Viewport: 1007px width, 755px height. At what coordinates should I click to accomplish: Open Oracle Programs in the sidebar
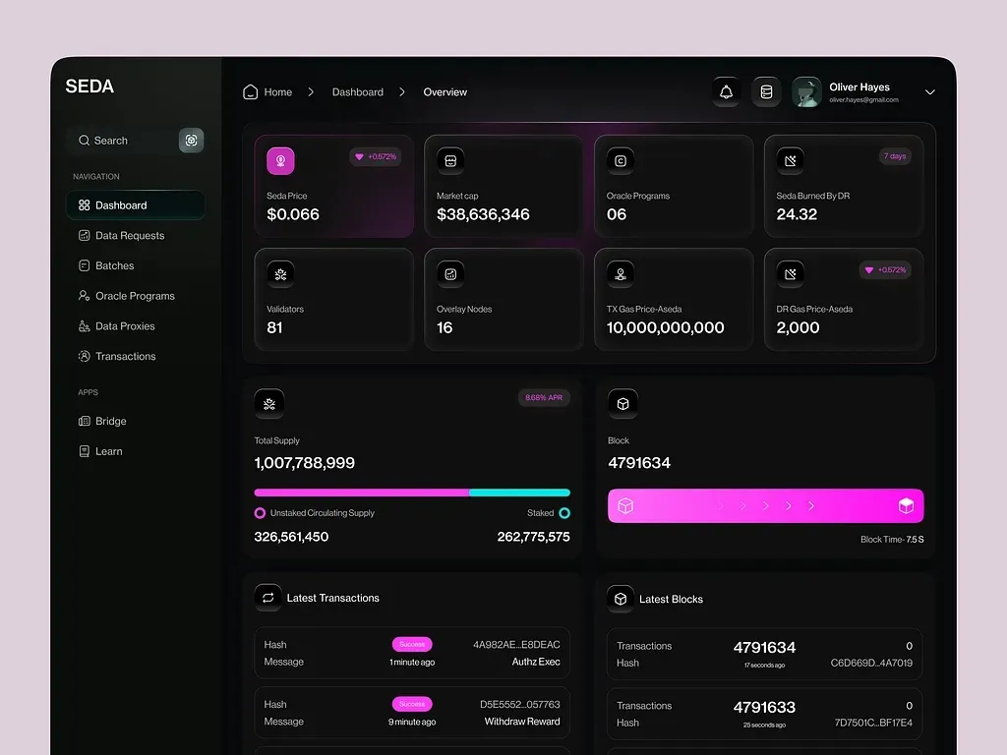click(x=127, y=295)
